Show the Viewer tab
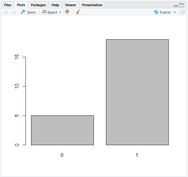Image resolution: width=188 pixels, height=177 pixels. coord(71,5)
